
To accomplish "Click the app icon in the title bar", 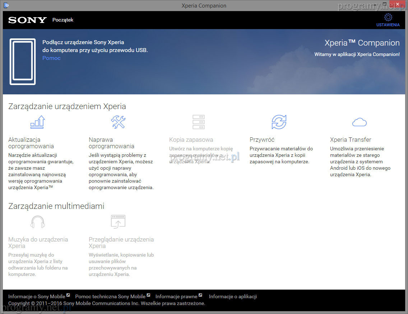I will pyautogui.click(x=6, y=5).
